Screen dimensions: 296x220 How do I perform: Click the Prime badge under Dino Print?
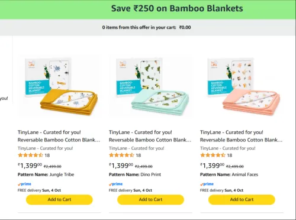pyautogui.click(x=115, y=184)
